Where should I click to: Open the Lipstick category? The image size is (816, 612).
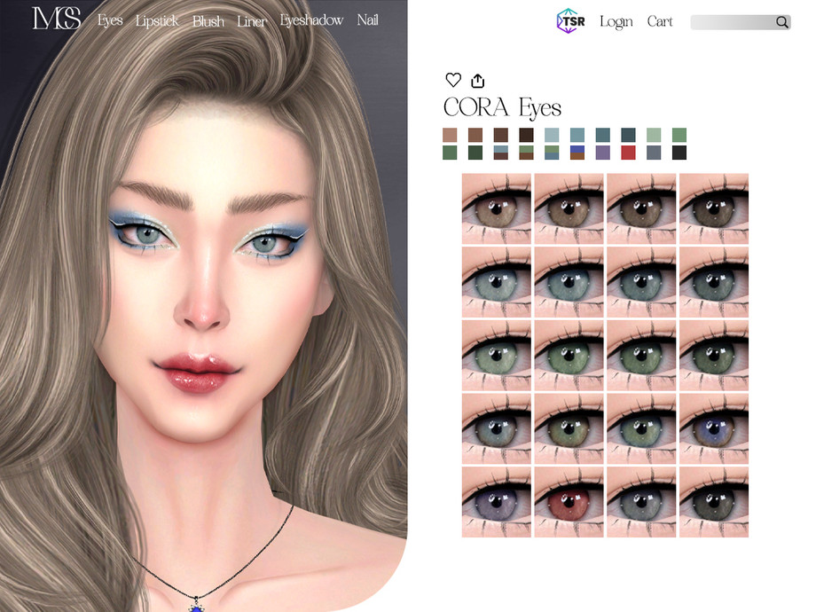[156, 21]
